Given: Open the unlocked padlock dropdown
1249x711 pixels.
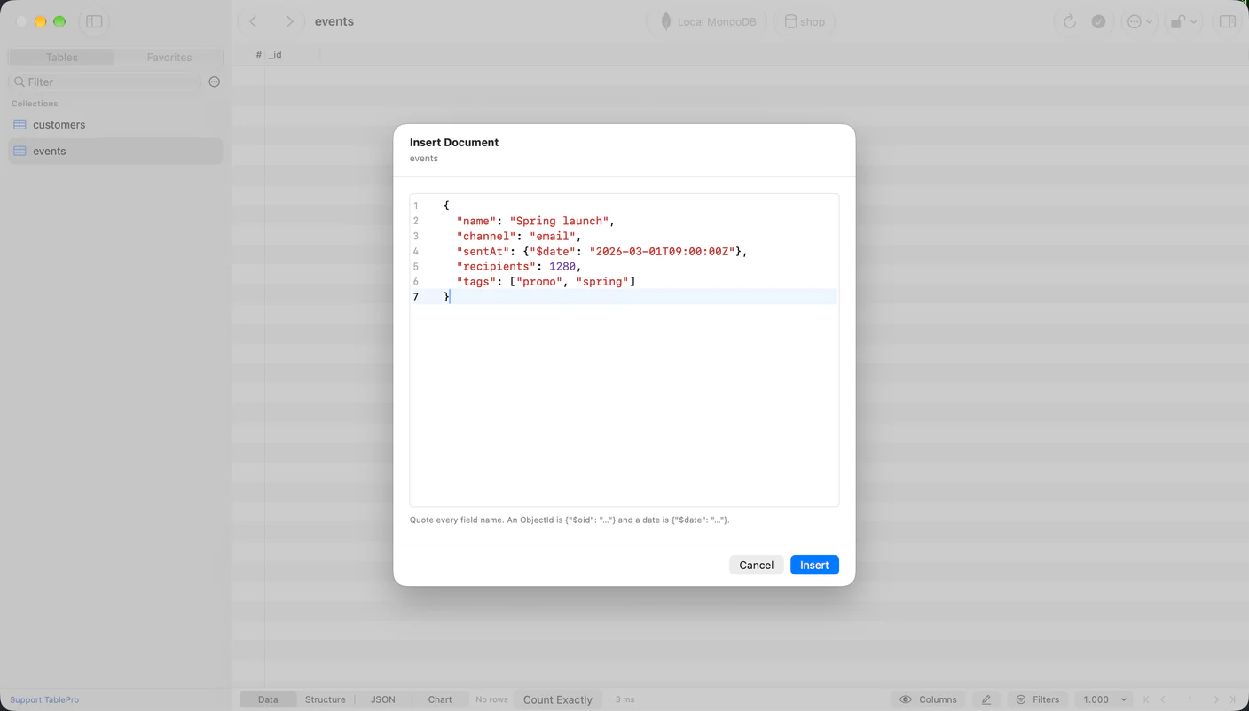Looking at the screenshot, I should (x=1183, y=21).
